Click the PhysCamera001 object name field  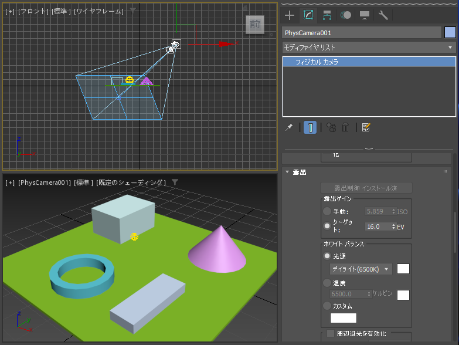362,32
